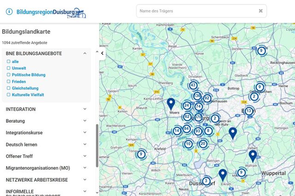Open the cluster marker showing 62
Viewport: 295px width, 196px height.
coord(187,116)
